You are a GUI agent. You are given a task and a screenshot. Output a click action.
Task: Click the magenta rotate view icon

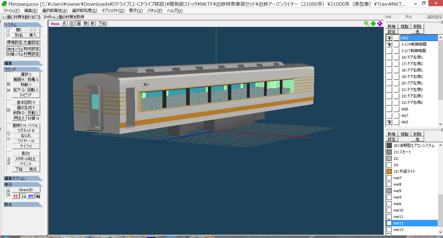(380, 23)
